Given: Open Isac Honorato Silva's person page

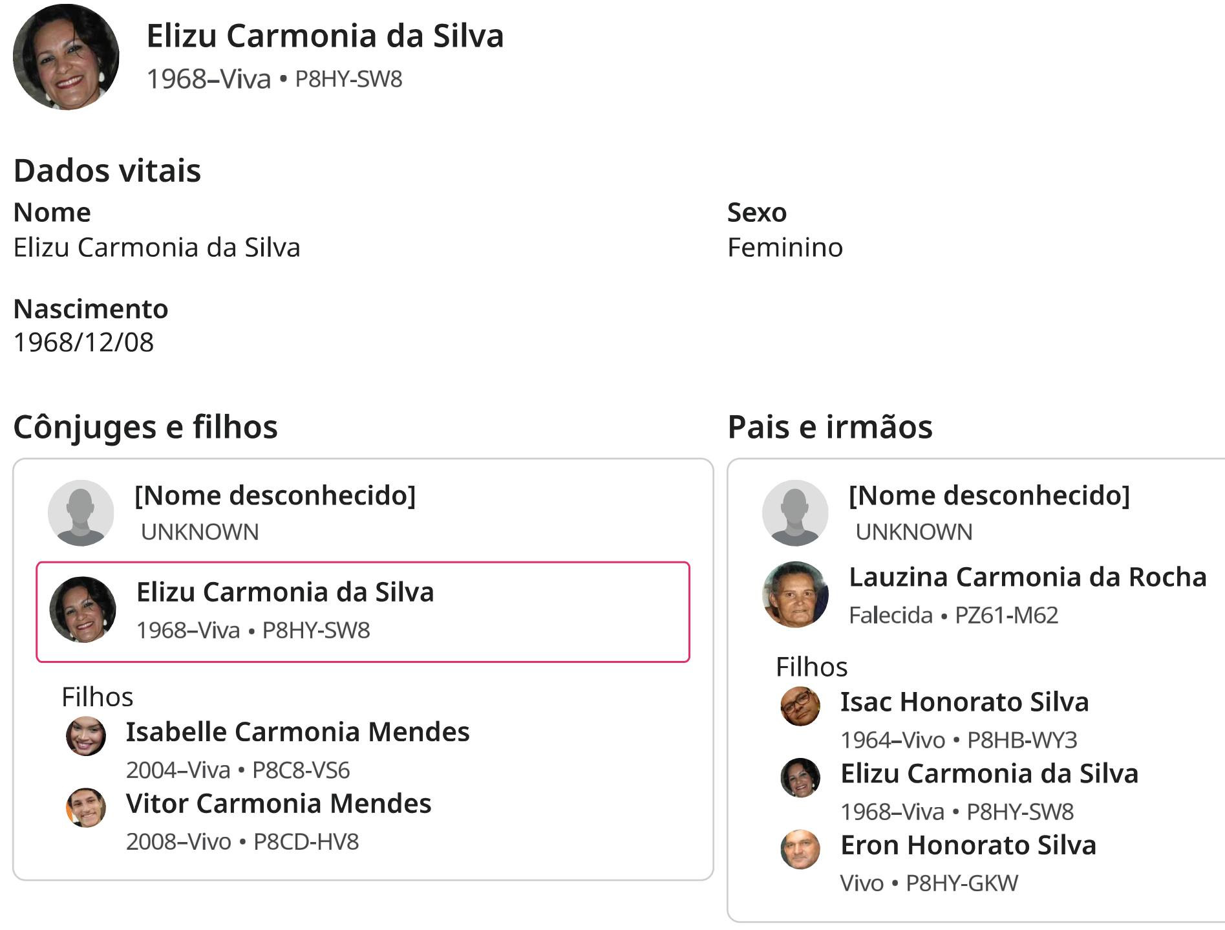Looking at the screenshot, I should pyautogui.click(x=964, y=702).
